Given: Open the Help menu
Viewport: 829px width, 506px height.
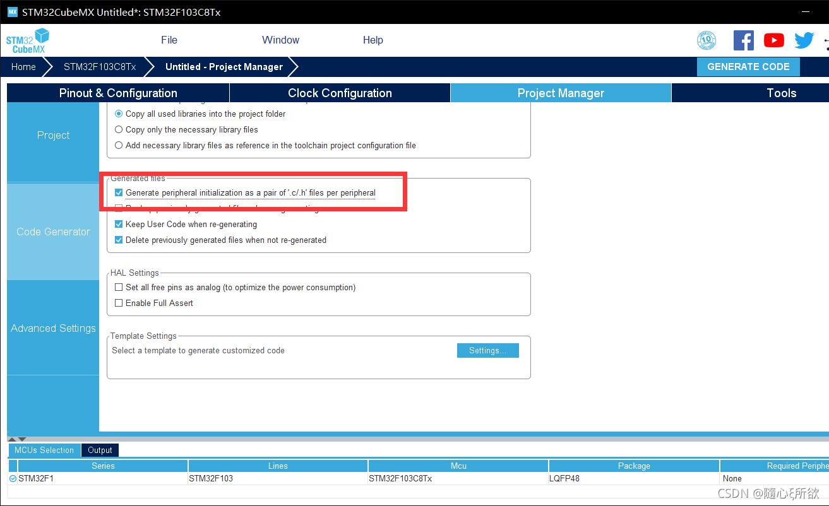Looking at the screenshot, I should pos(373,40).
